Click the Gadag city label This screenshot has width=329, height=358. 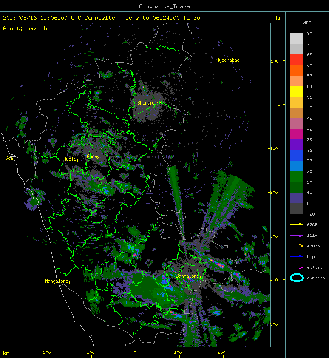94,156
